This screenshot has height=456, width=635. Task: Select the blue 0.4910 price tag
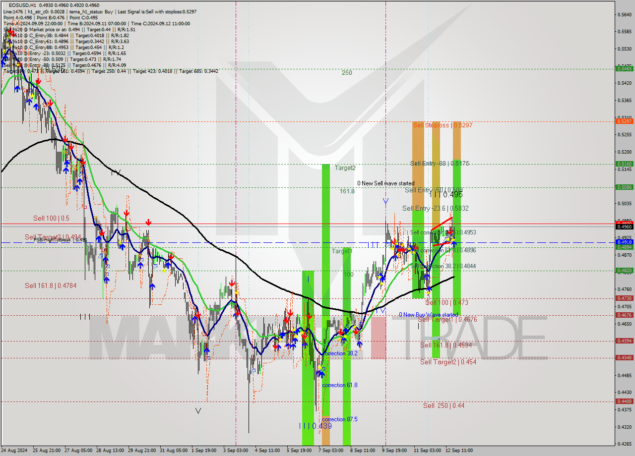624,242
